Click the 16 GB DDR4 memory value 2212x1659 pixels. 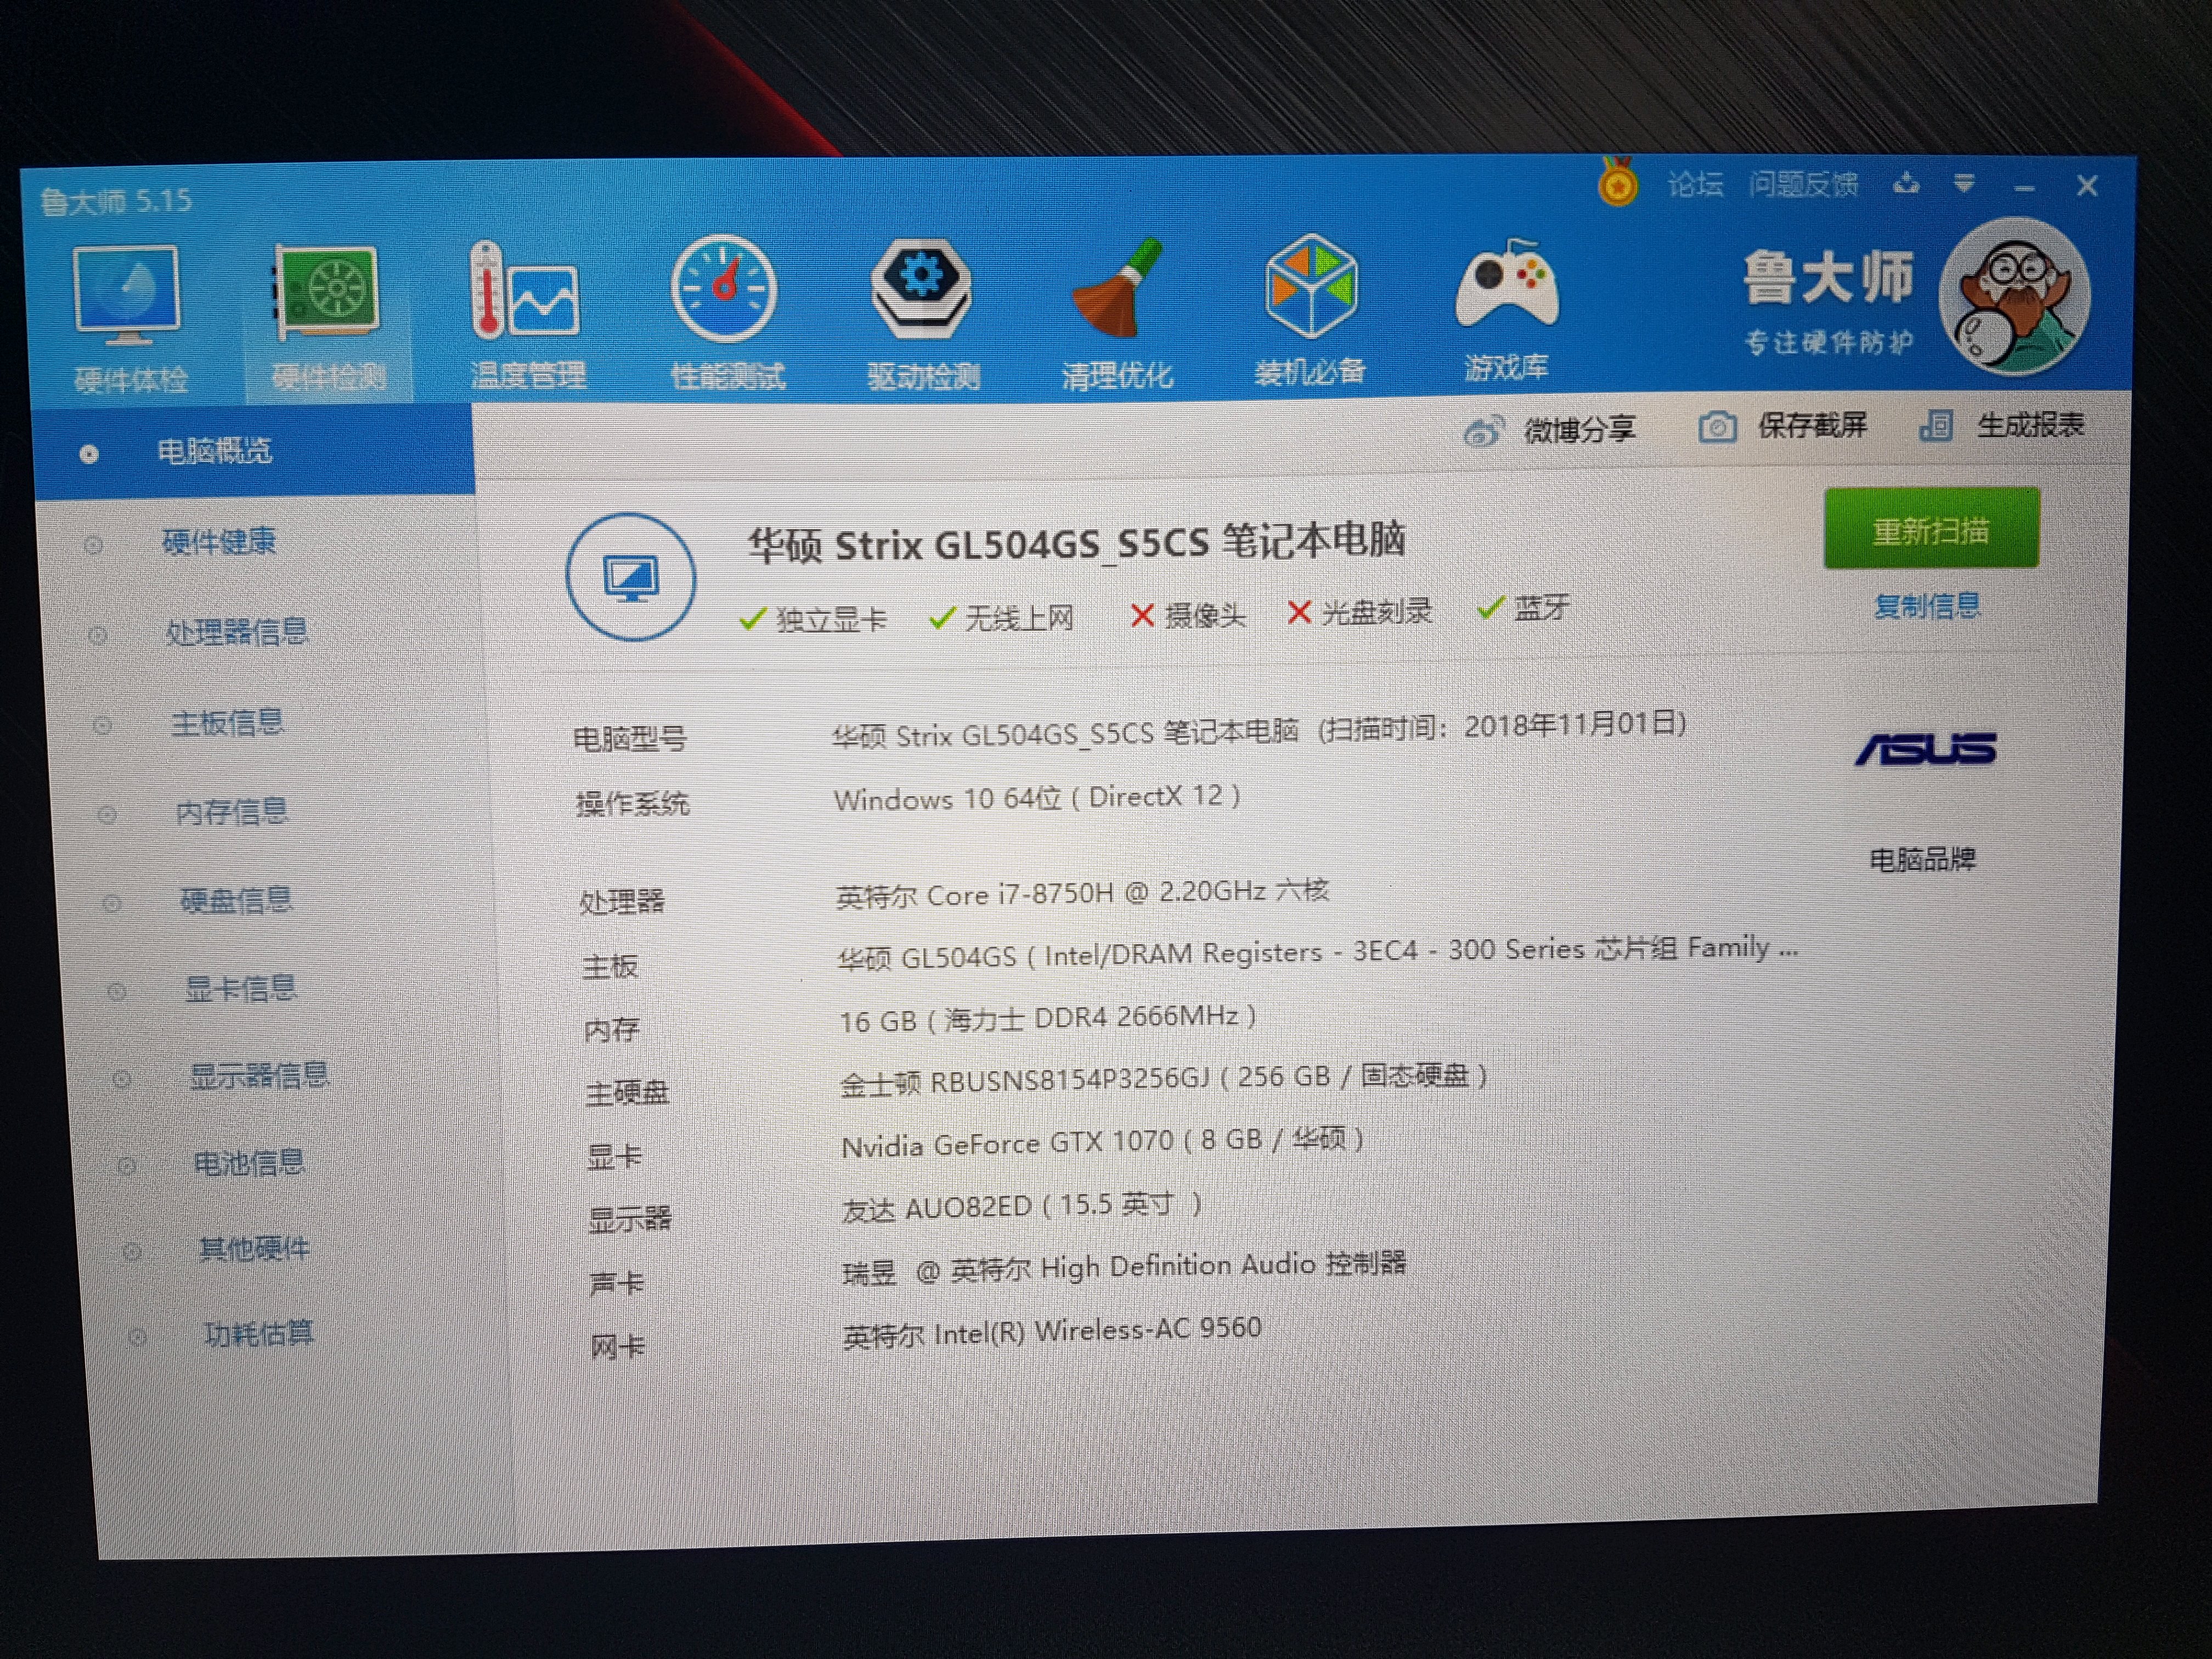pos(1048,1019)
